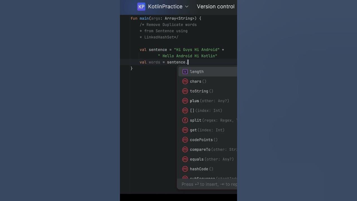Click the method icon beside codePoints()

click(185, 140)
